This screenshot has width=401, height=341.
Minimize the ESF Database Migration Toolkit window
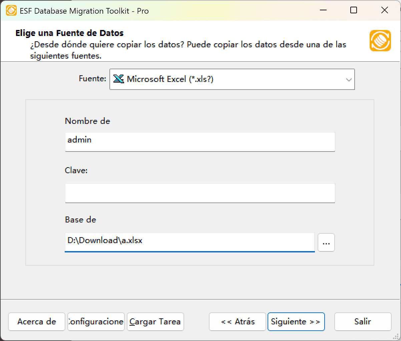tap(323, 10)
